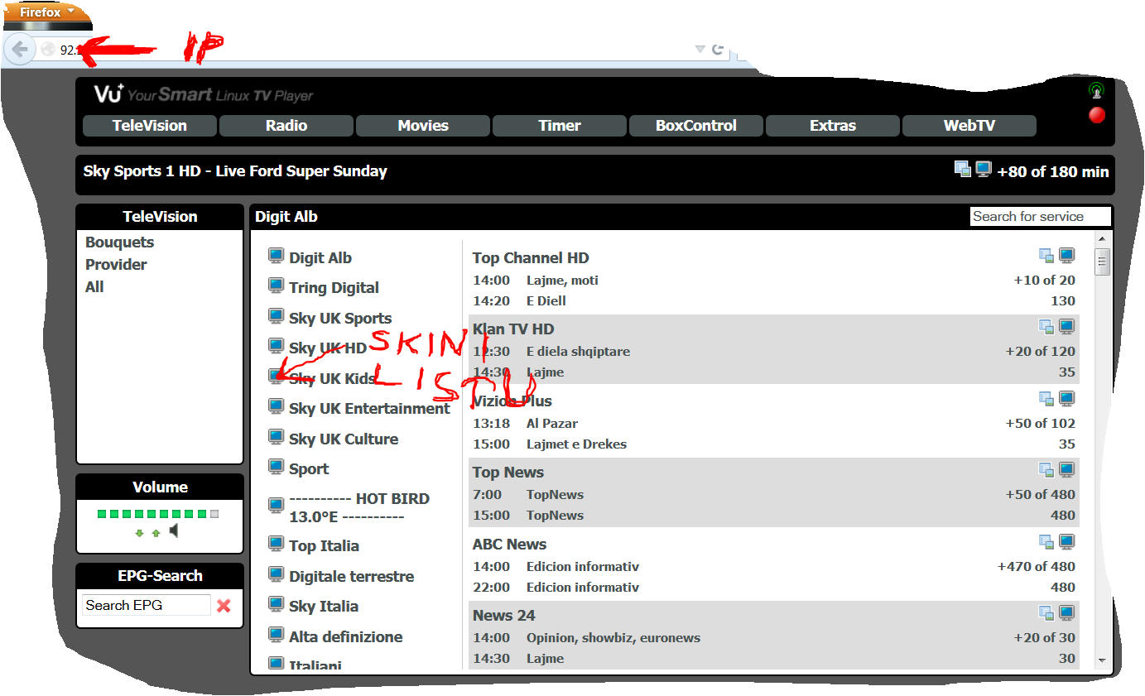The image size is (1145, 696).
Task: Open the Firefox application menu button
Action: click(46, 12)
